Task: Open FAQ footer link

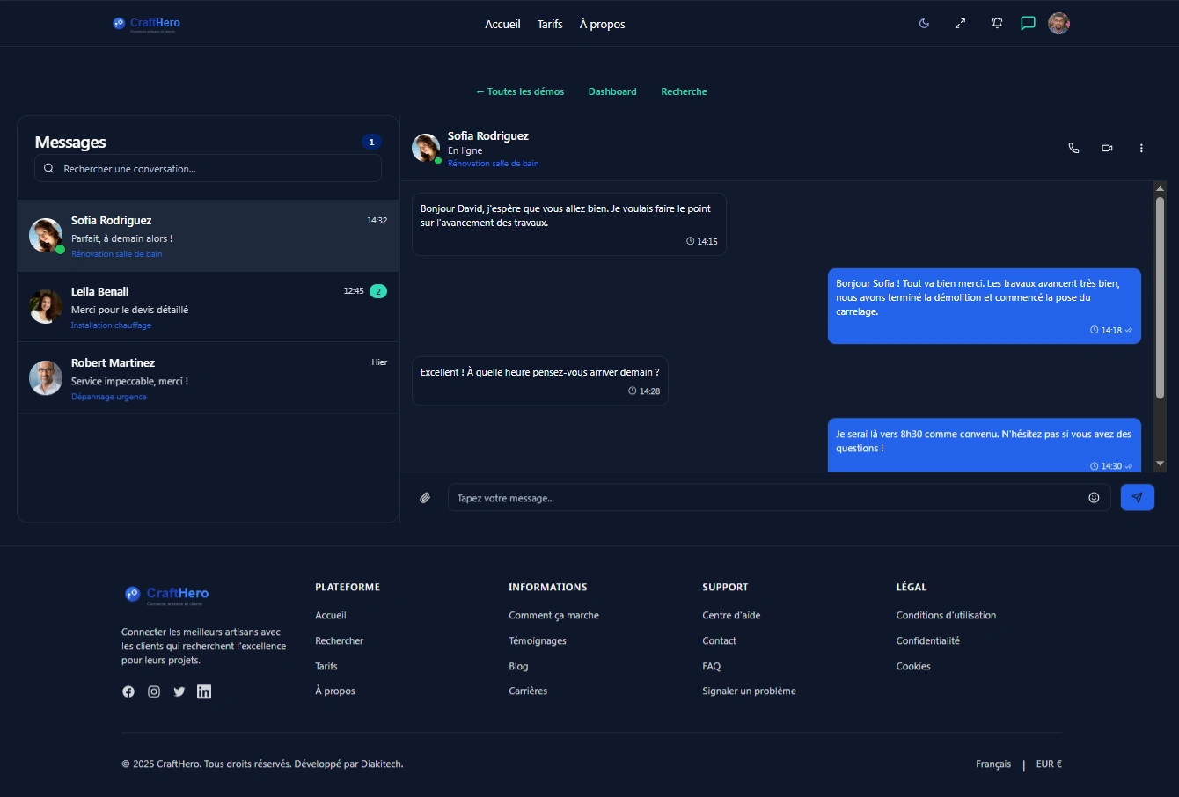Action: (712, 667)
